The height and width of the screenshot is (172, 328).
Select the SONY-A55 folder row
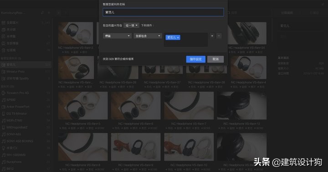[26, 134]
